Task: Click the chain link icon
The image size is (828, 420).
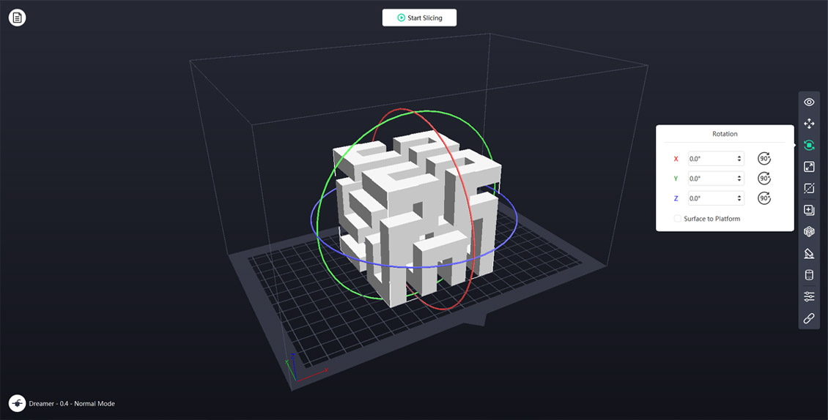Action: tap(809, 318)
